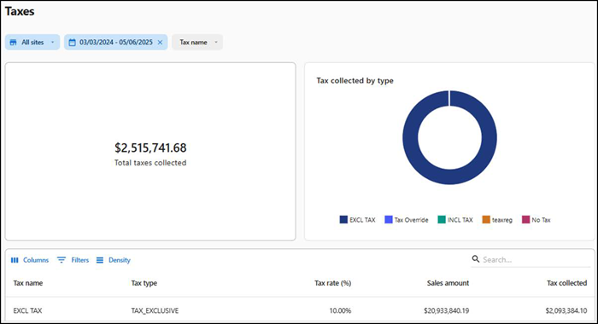The width and height of the screenshot is (598, 324).
Task: Open the table Filters panel
Action: tap(73, 260)
